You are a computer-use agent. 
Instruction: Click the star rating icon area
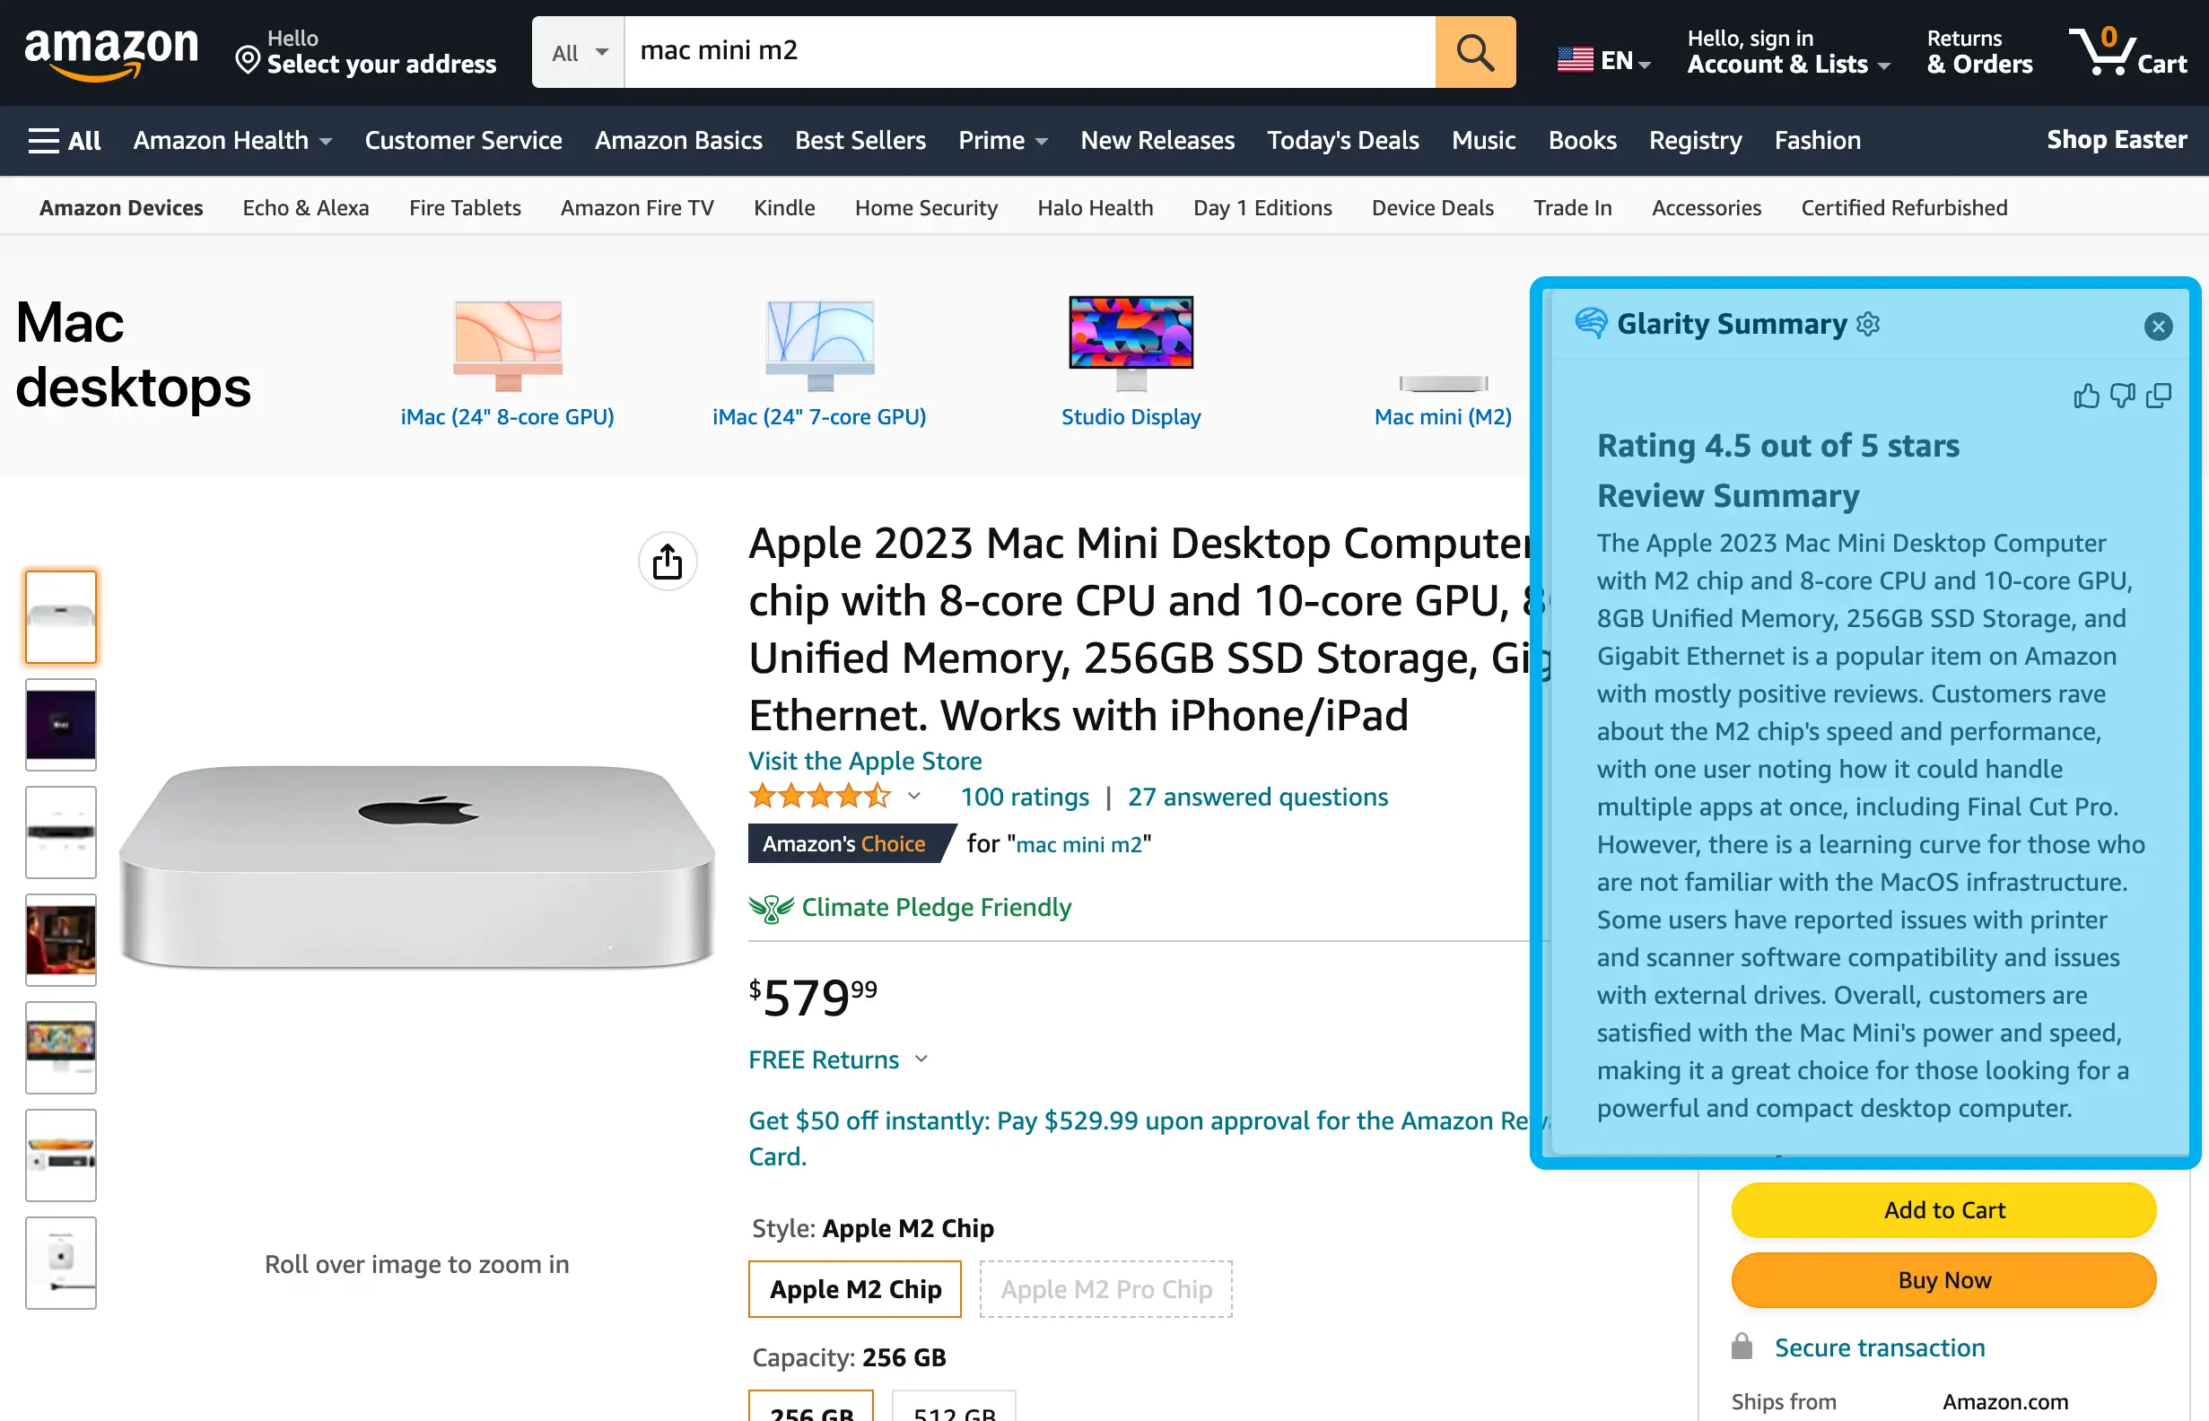coord(819,795)
